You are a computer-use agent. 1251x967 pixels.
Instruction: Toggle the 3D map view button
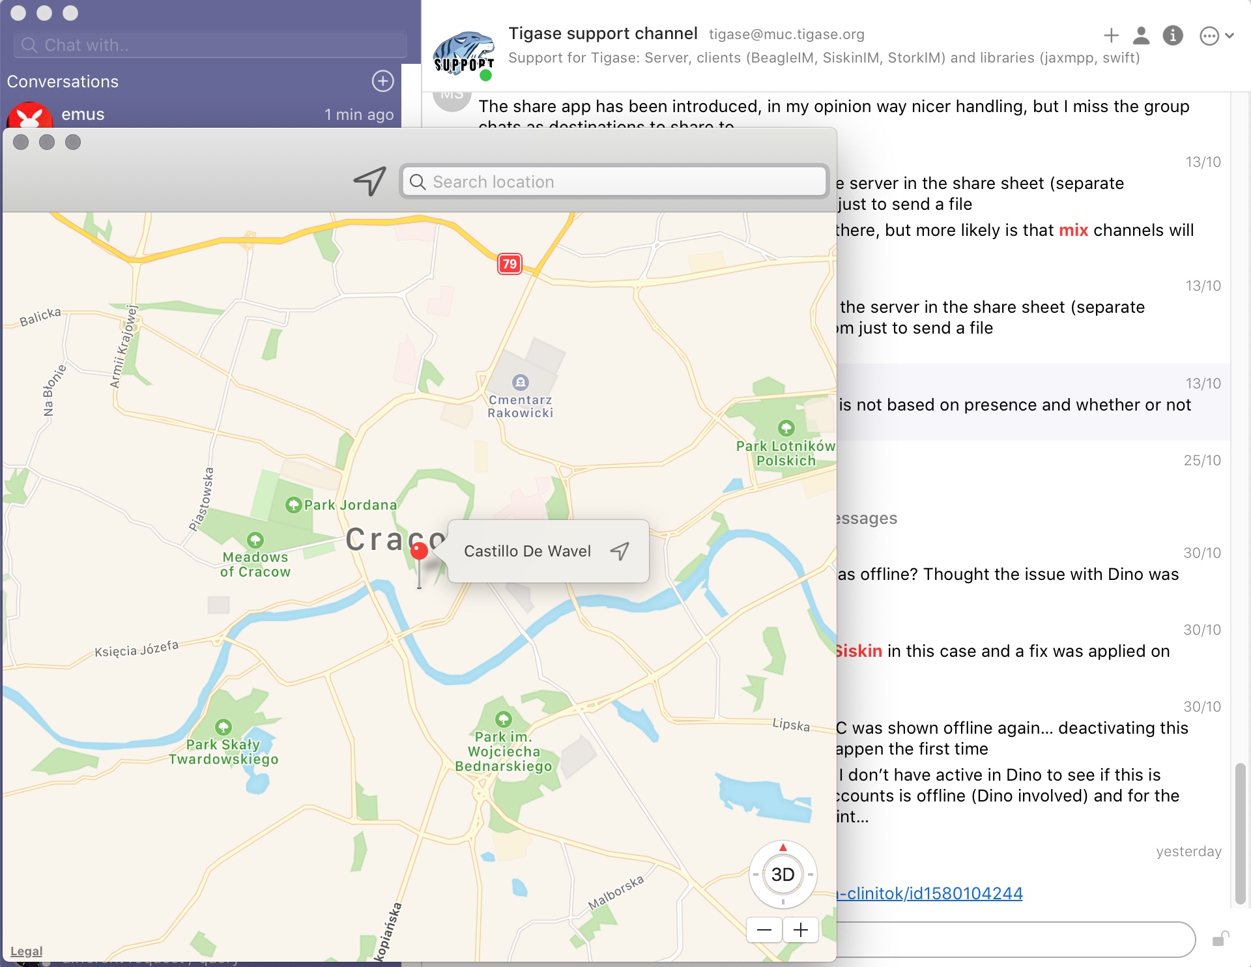783,874
